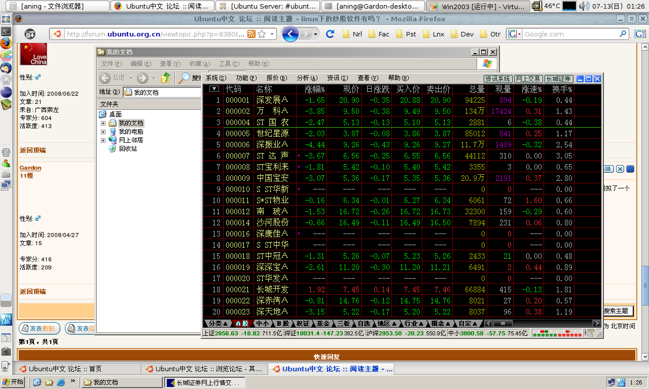Screen dimensions: 649x389
Task: Click the 长城证券 button
Action: [559, 79]
